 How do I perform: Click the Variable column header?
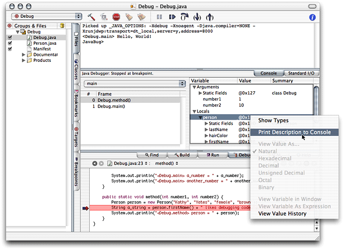pos(214,81)
